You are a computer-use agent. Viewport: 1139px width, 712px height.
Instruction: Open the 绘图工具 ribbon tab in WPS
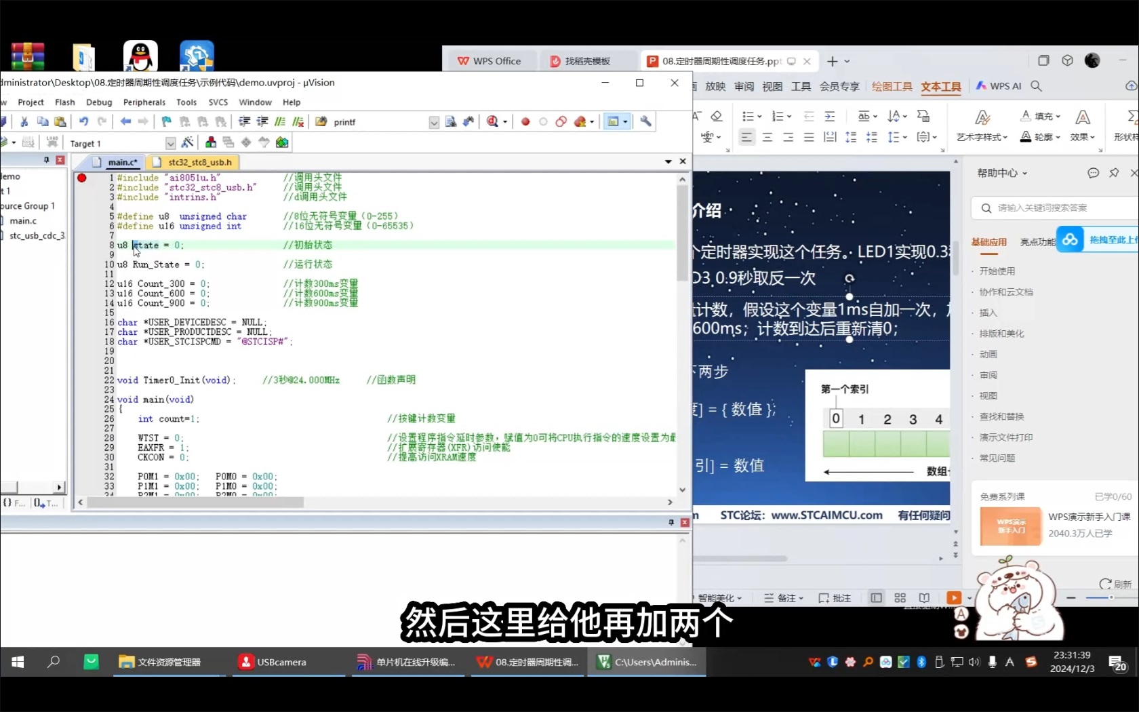click(x=892, y=86)
